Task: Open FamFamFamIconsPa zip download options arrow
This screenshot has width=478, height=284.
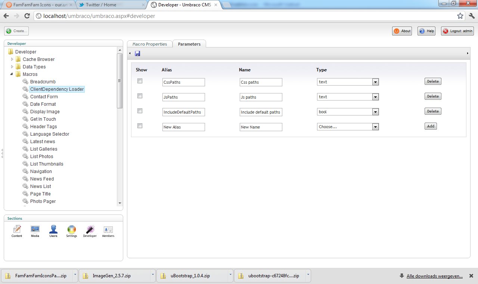Action: pyautogui.click(x=75, y=274)
